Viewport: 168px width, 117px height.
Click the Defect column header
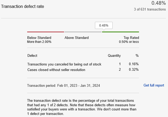point(32,55)
